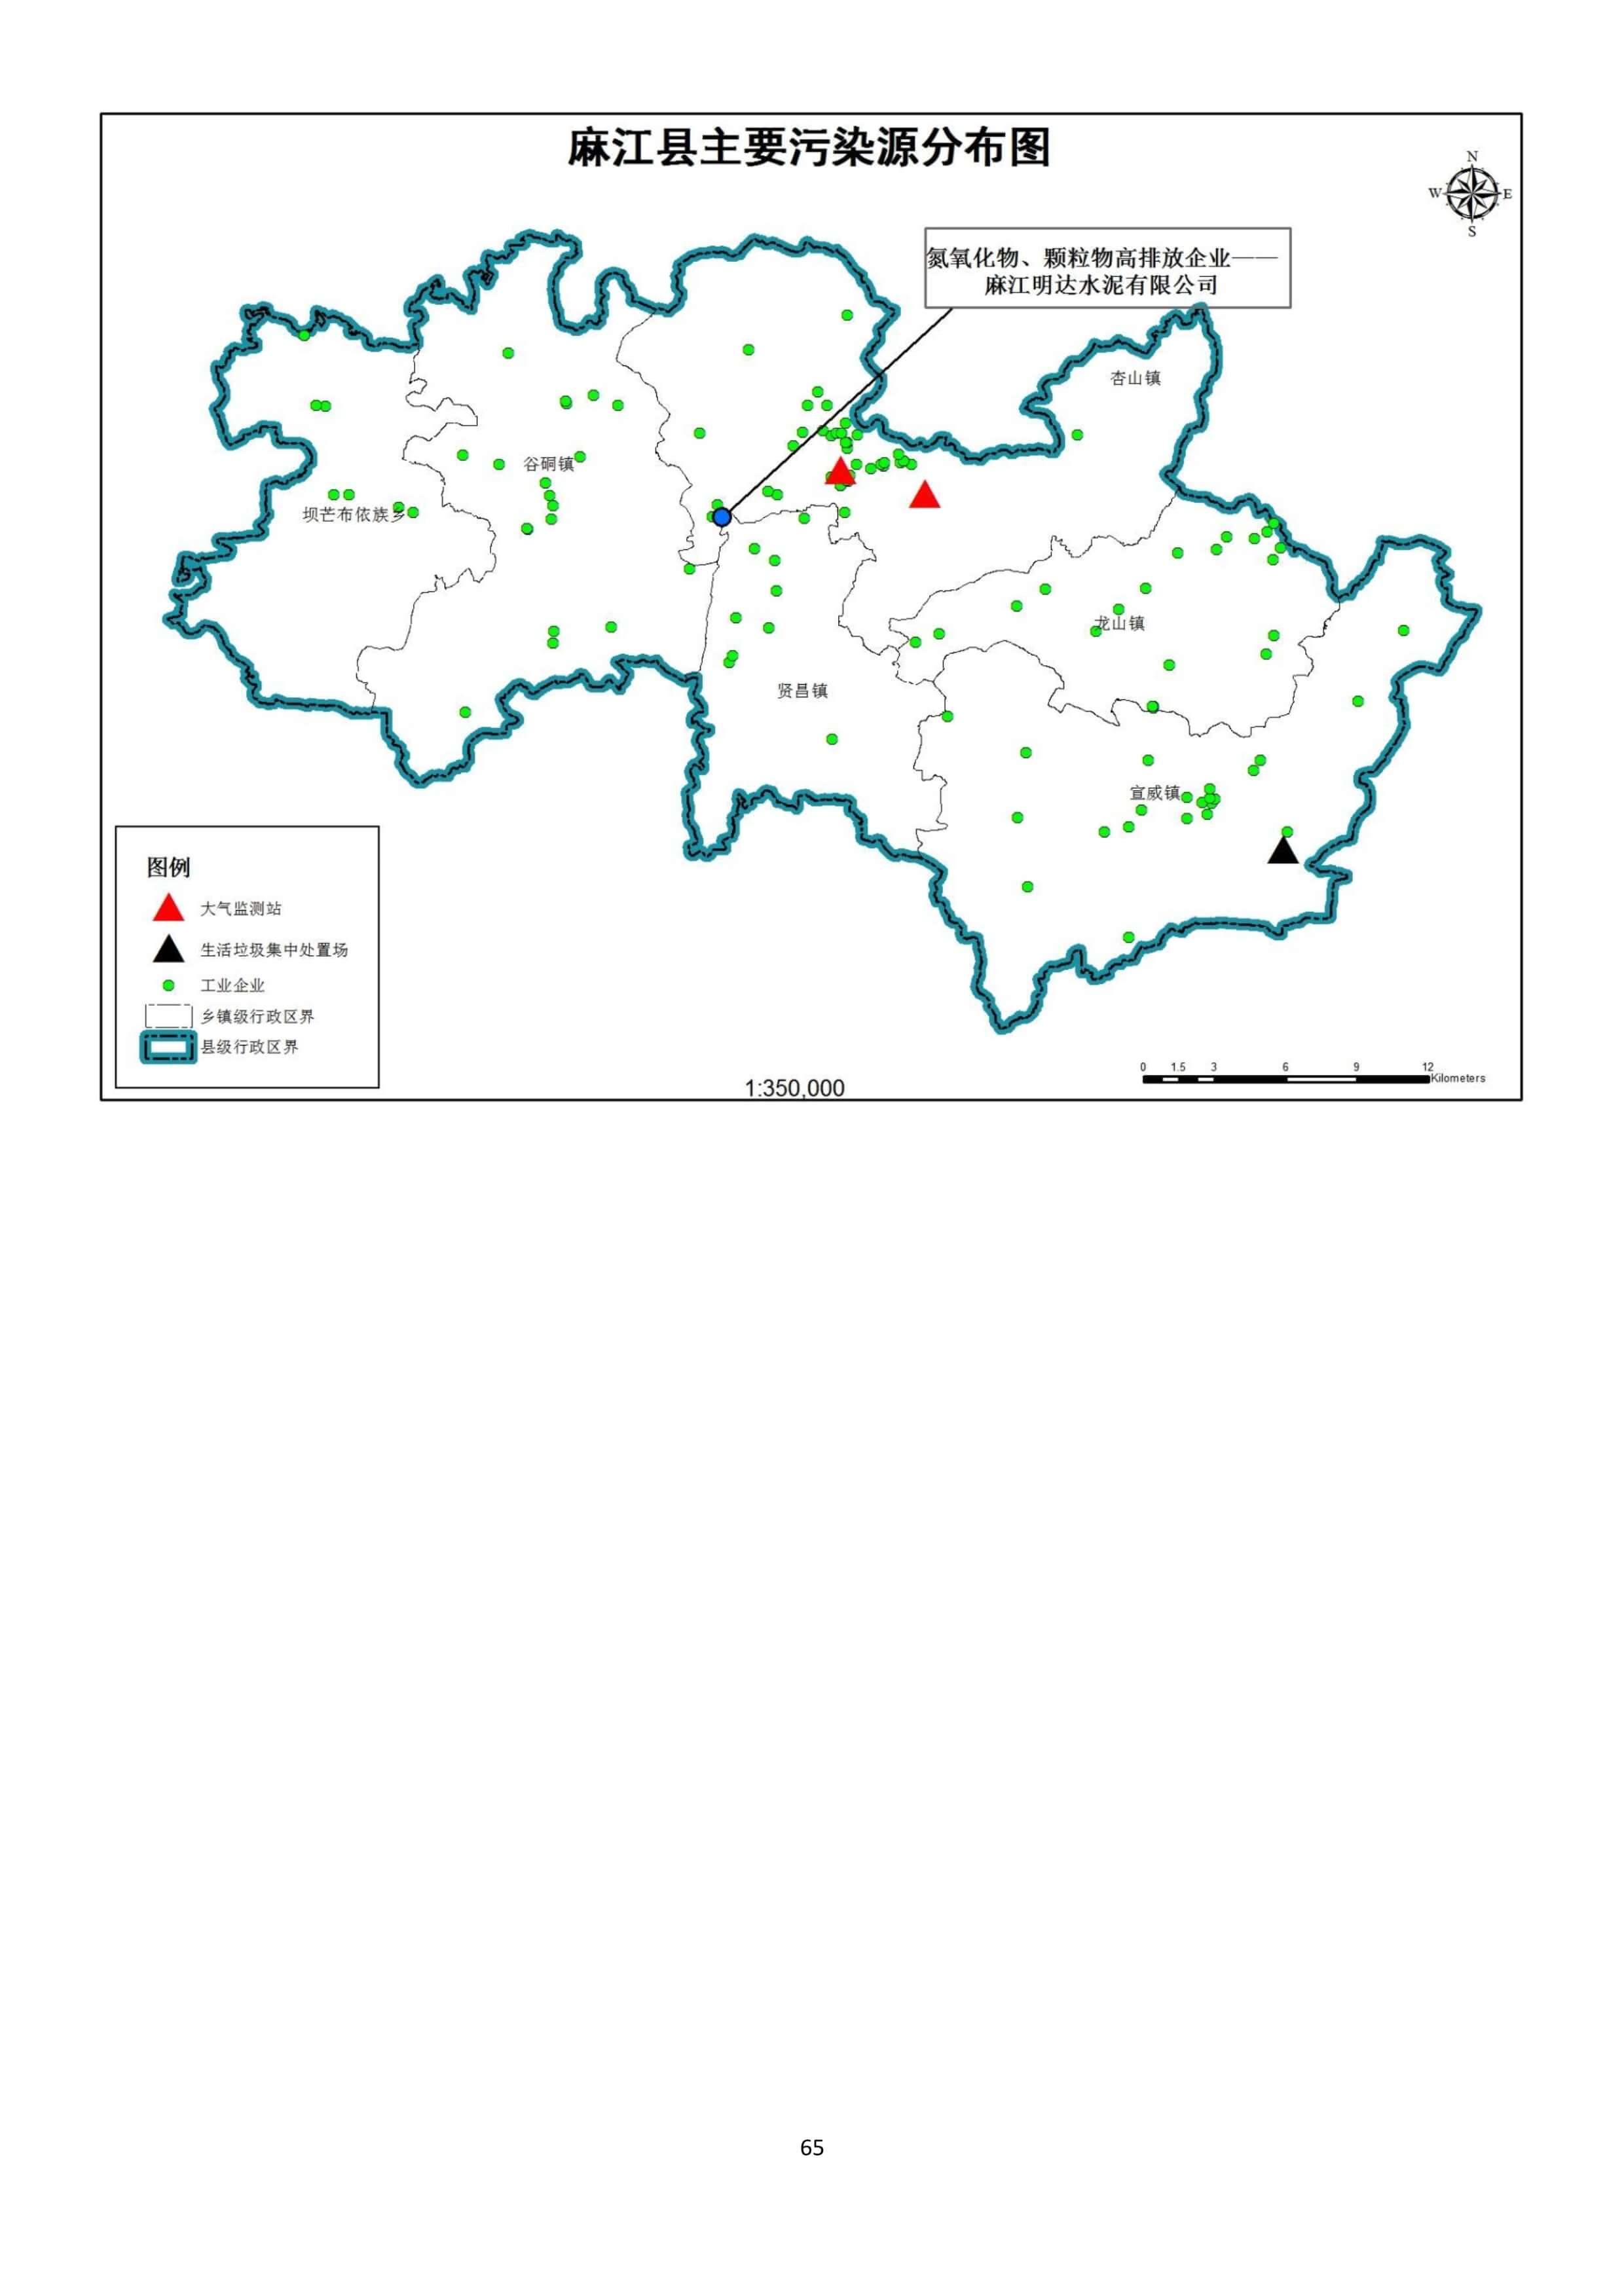Click the township boundary symbol in legend

(168, 1016)
